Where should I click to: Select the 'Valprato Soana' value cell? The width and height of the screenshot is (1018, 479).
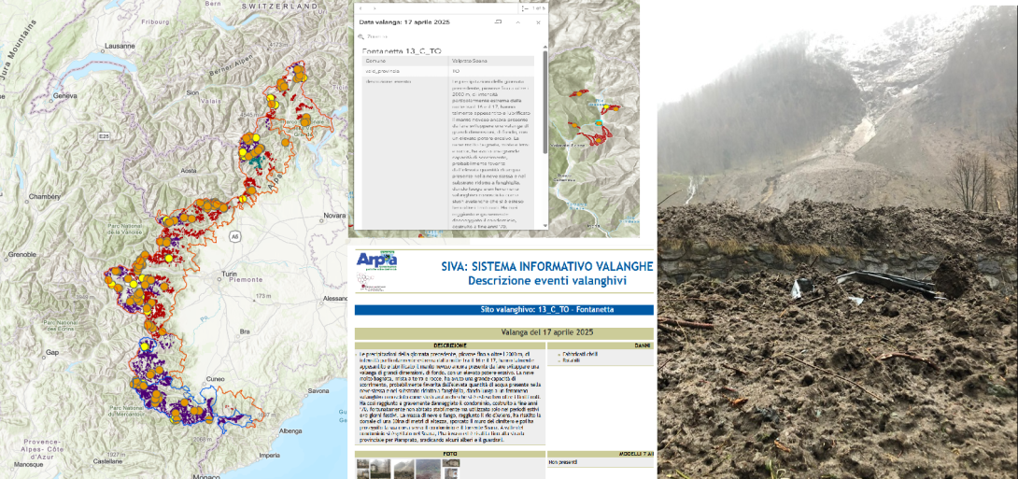pyautogui.click(x=490, y=61)
